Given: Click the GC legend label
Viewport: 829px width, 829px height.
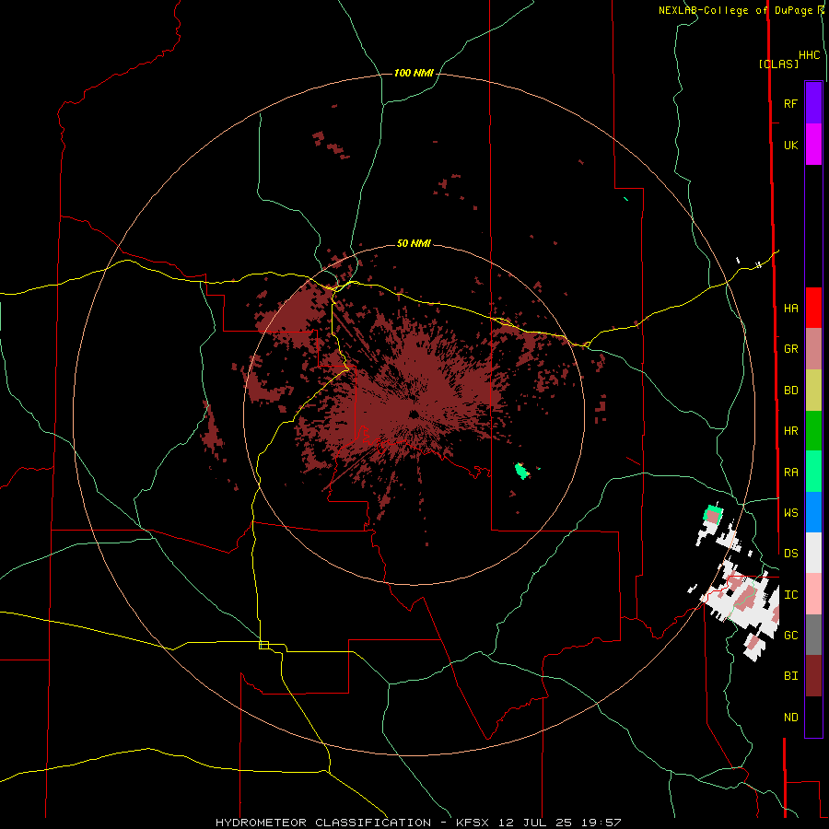Looking at the screenshot, I should [790, 635].
